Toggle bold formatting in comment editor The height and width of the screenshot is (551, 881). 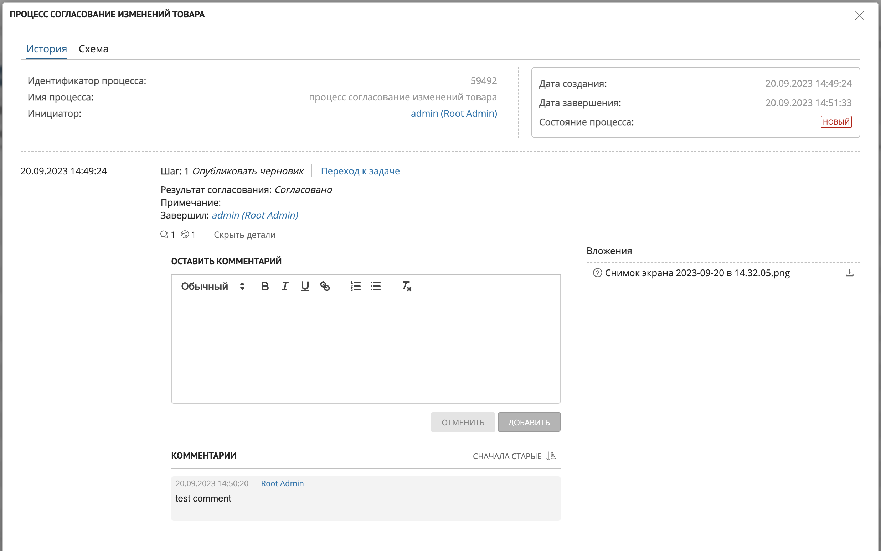pyautogui.click(x=265, y=287)
